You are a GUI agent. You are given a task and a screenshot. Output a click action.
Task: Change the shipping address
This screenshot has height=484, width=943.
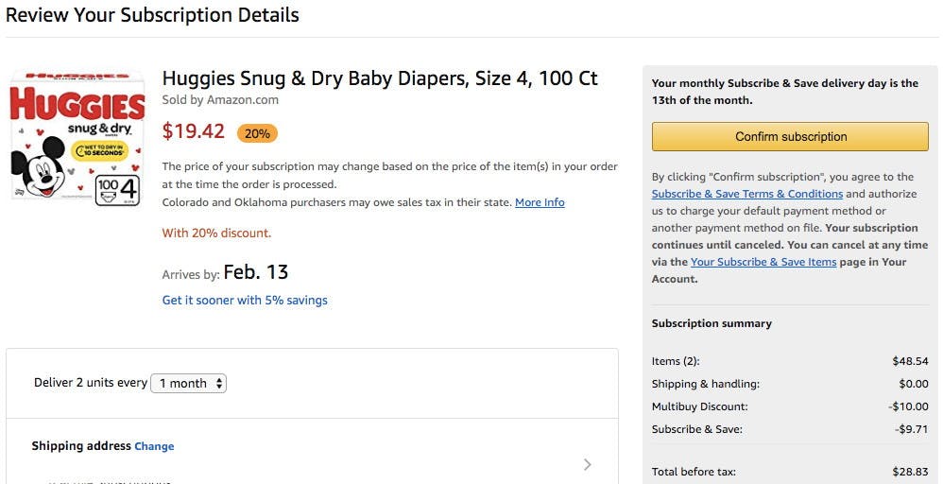154,446
